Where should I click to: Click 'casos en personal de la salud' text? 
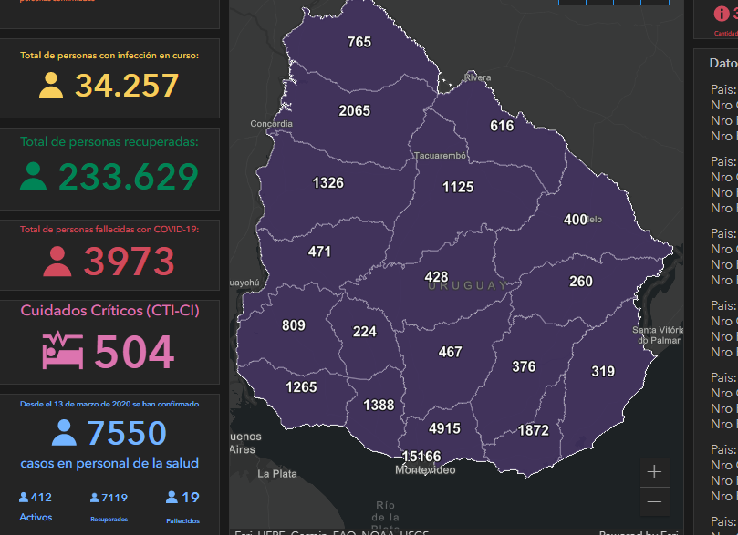click(x=109, y=464)
